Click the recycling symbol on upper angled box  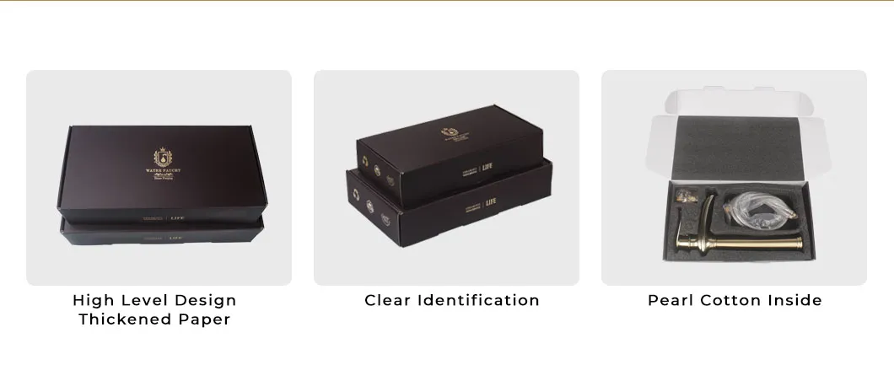365,161
